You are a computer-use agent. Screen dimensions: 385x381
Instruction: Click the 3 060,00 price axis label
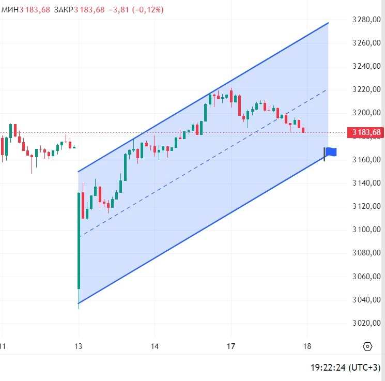(366, 277)
